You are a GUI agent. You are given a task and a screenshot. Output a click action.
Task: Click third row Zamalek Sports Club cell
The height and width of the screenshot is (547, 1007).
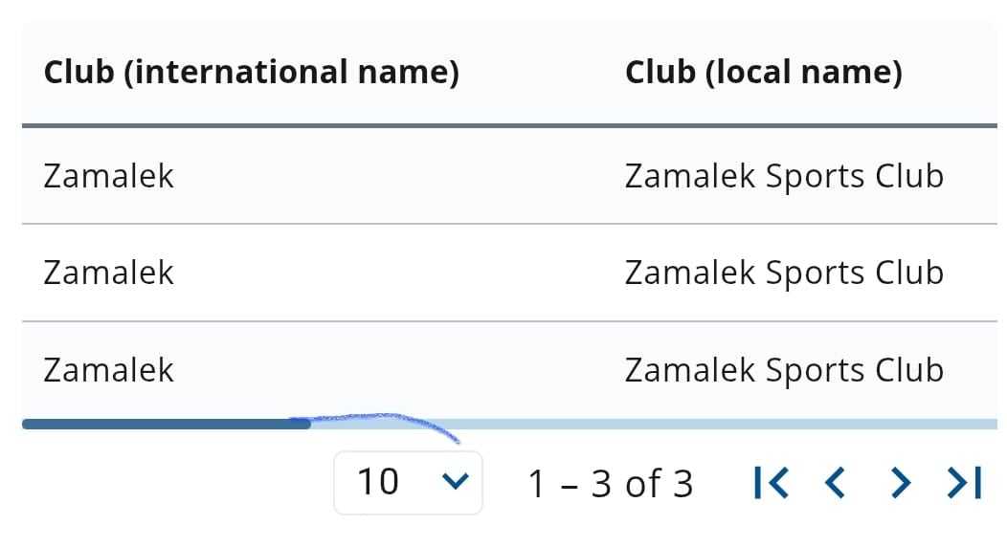[784, 370]
